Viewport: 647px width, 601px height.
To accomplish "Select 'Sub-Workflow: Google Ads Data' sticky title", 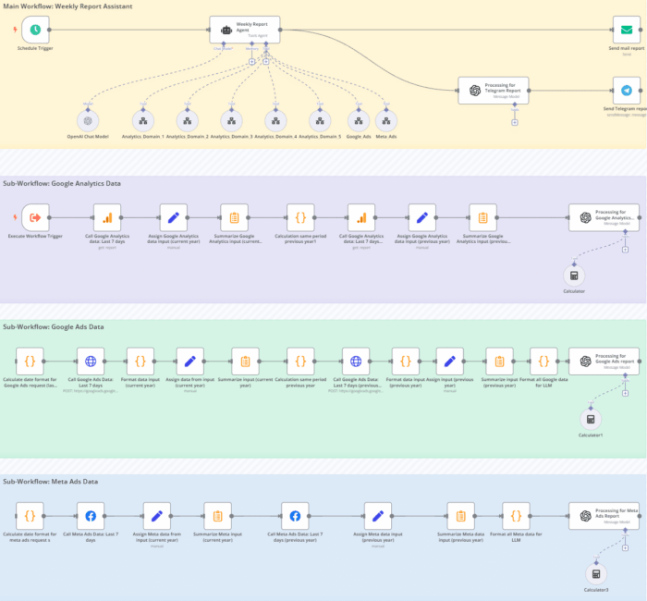I will point(54,326).
